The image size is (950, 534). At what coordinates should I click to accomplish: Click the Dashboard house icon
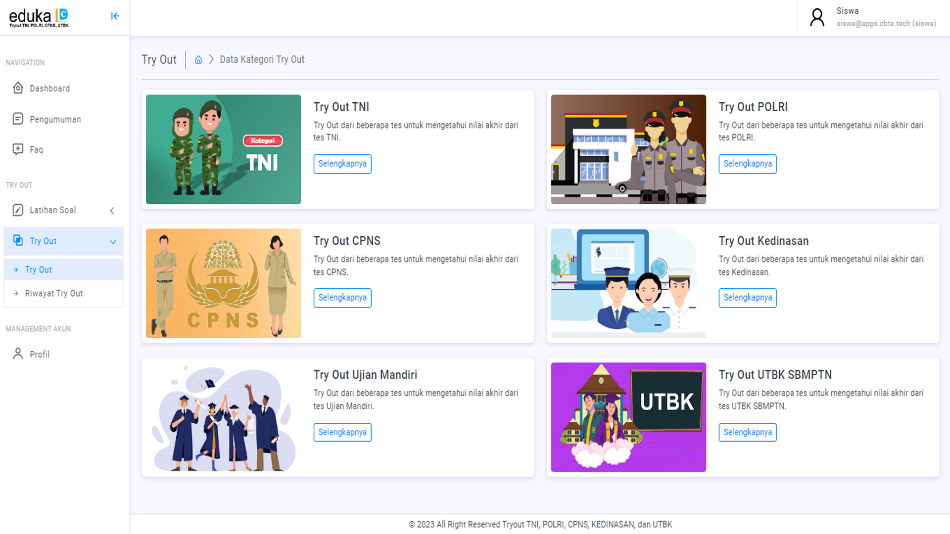18,88
